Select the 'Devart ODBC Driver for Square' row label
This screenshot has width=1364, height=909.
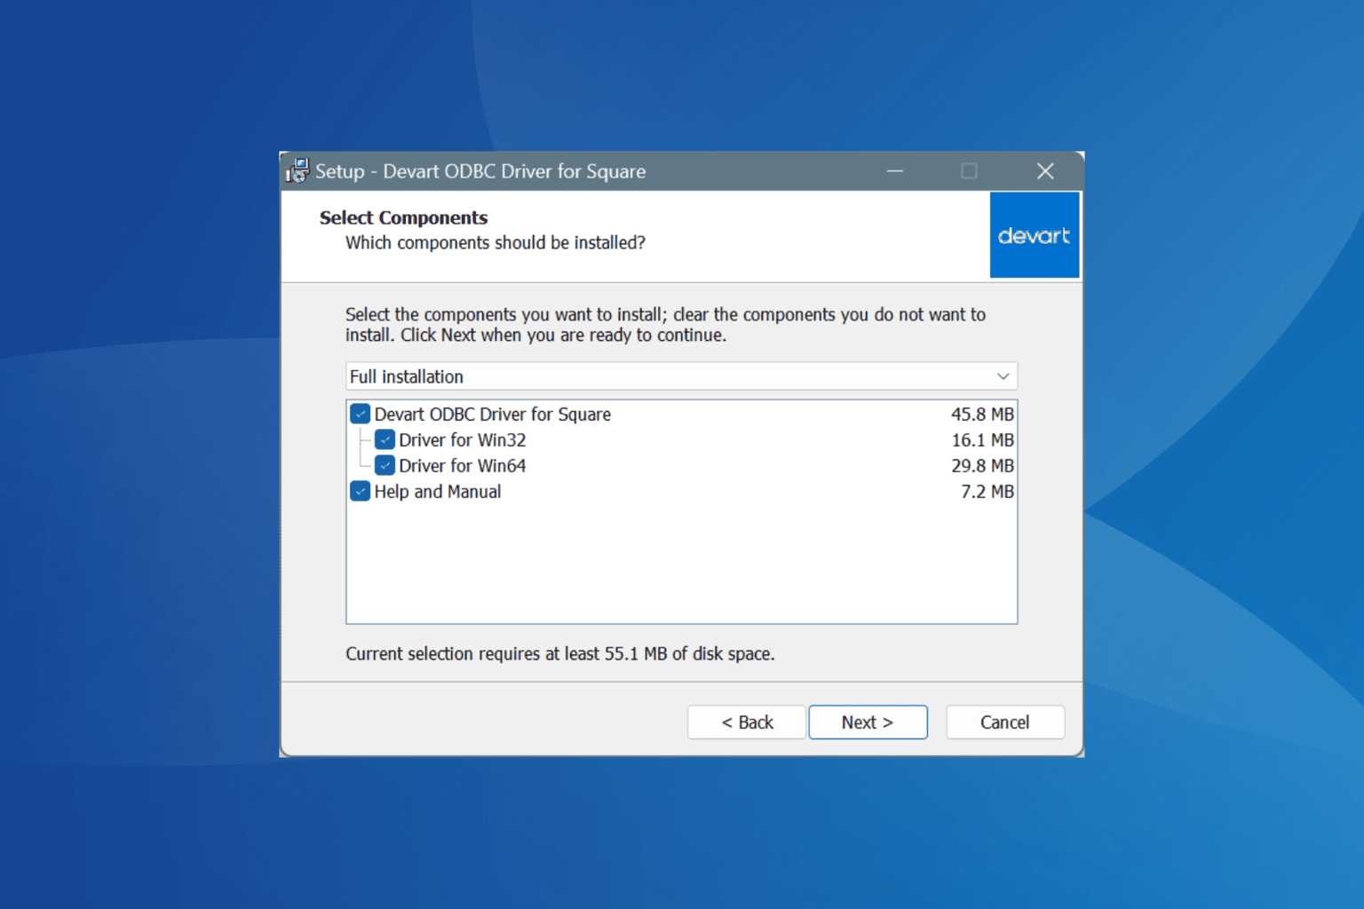(x=493, y=414)
